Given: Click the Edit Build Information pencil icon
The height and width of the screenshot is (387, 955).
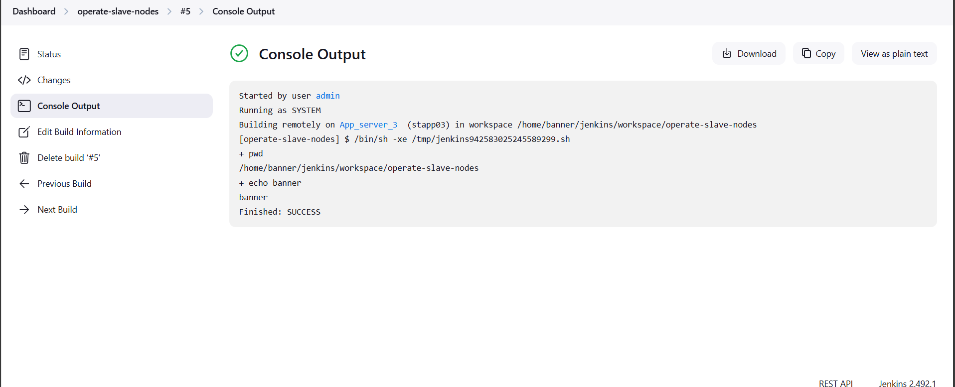Looking at the screenshot, I should pos(24,132).
